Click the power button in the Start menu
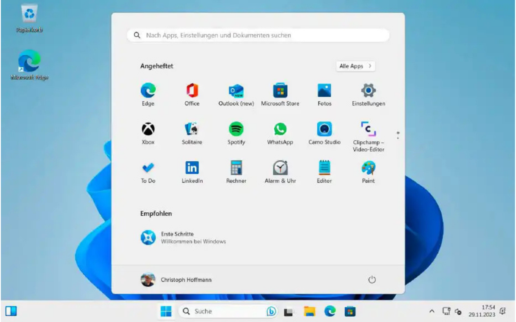Screen dimensions: 516x322 tap(372, 279)
